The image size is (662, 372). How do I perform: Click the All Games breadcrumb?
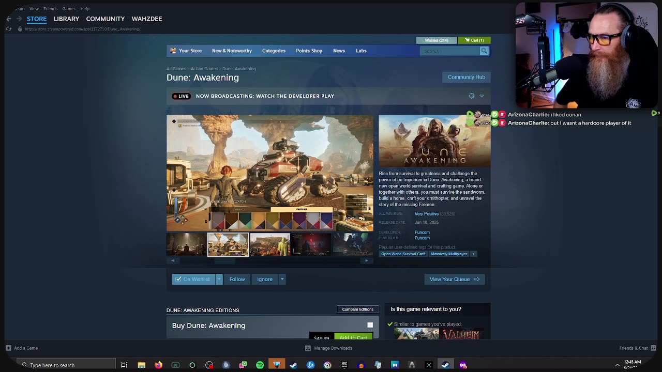[176, 69]
